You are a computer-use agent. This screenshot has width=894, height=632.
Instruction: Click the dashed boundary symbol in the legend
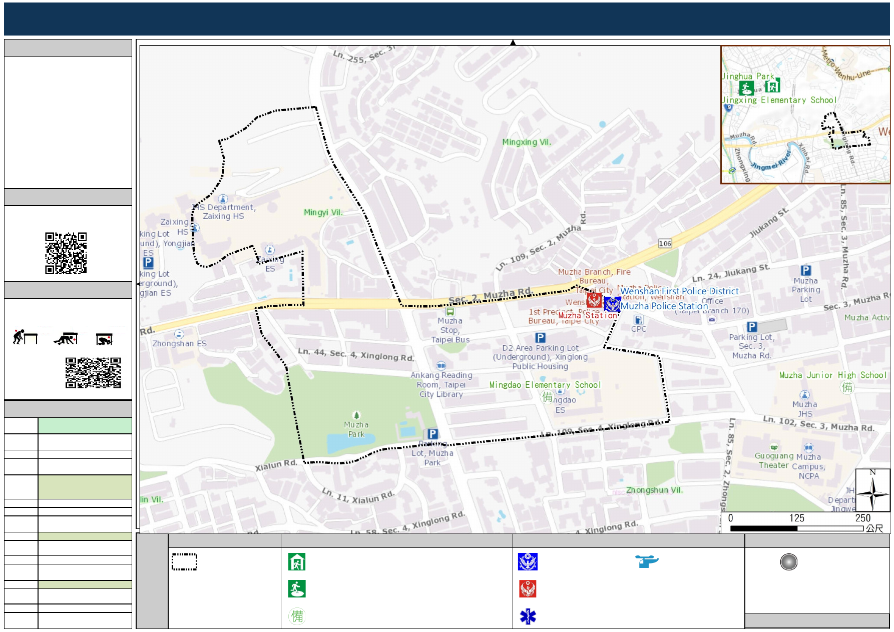tap(184, 562)
